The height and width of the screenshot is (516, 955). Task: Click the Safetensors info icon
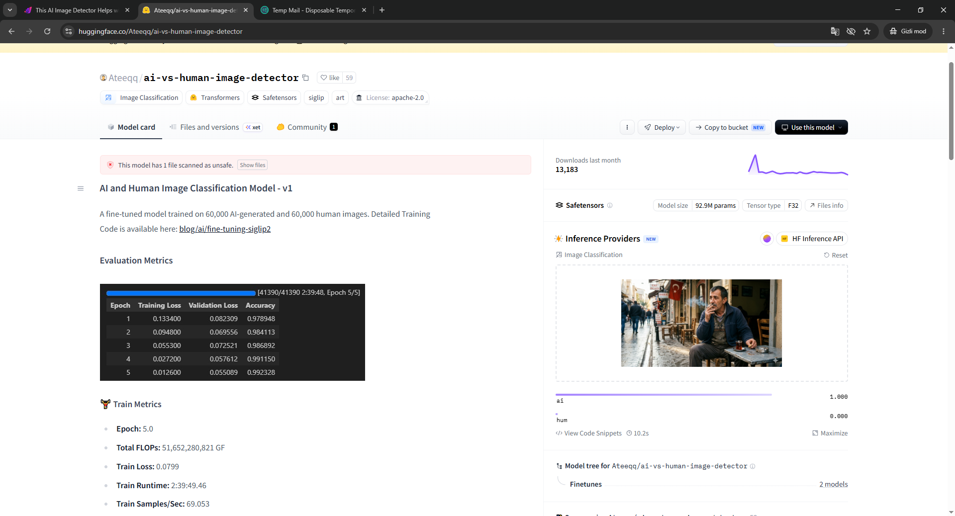(x=610, y=205)
